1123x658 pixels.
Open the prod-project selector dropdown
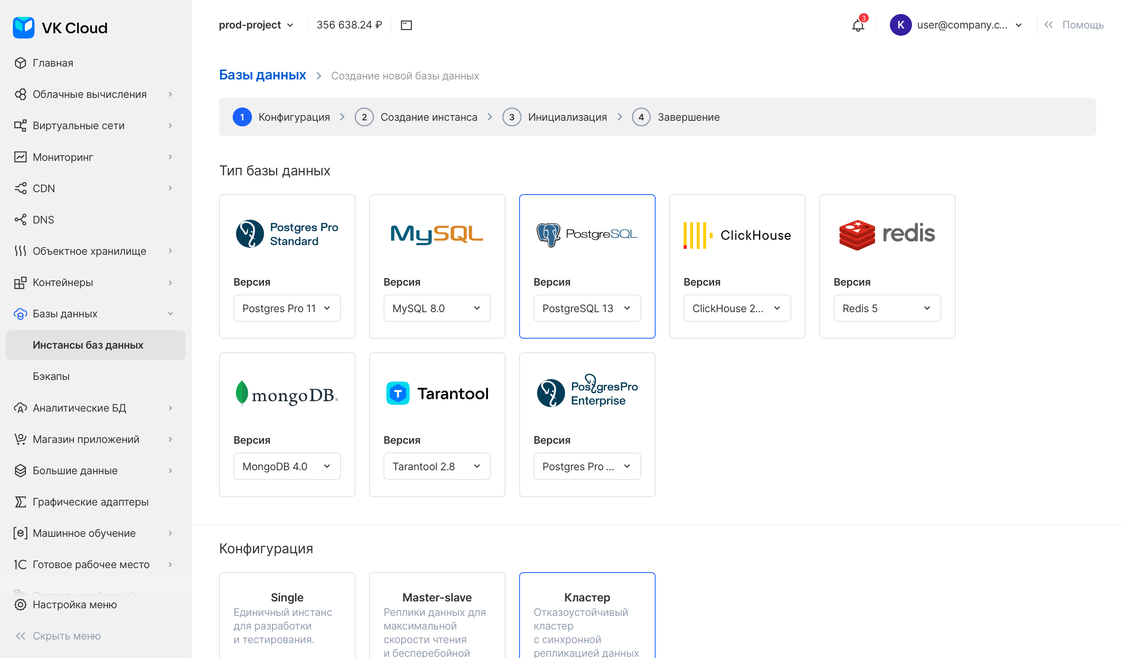[x=256, y=25]
